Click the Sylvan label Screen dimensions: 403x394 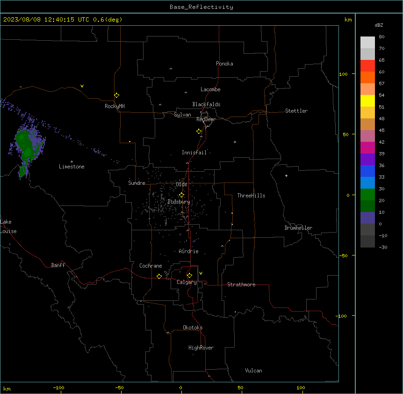coord(182,115)
